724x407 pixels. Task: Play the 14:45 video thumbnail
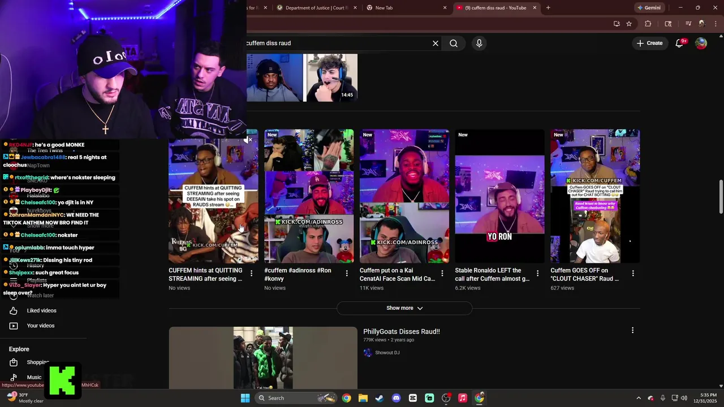coord(302,78)
